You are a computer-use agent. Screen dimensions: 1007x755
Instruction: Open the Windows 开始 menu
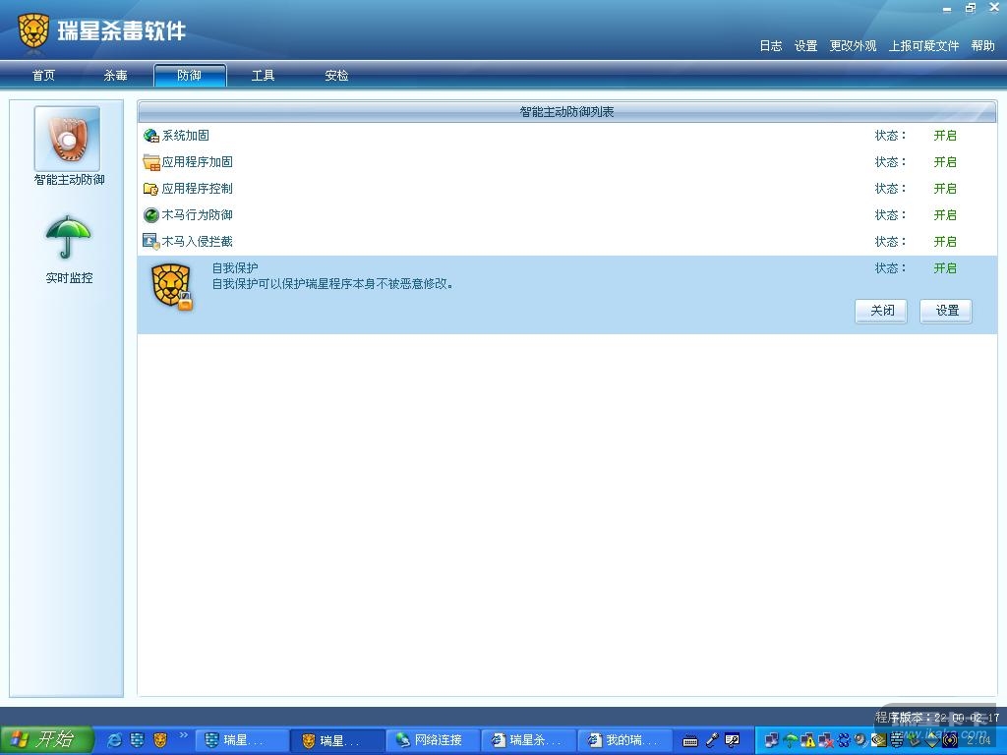46,740
